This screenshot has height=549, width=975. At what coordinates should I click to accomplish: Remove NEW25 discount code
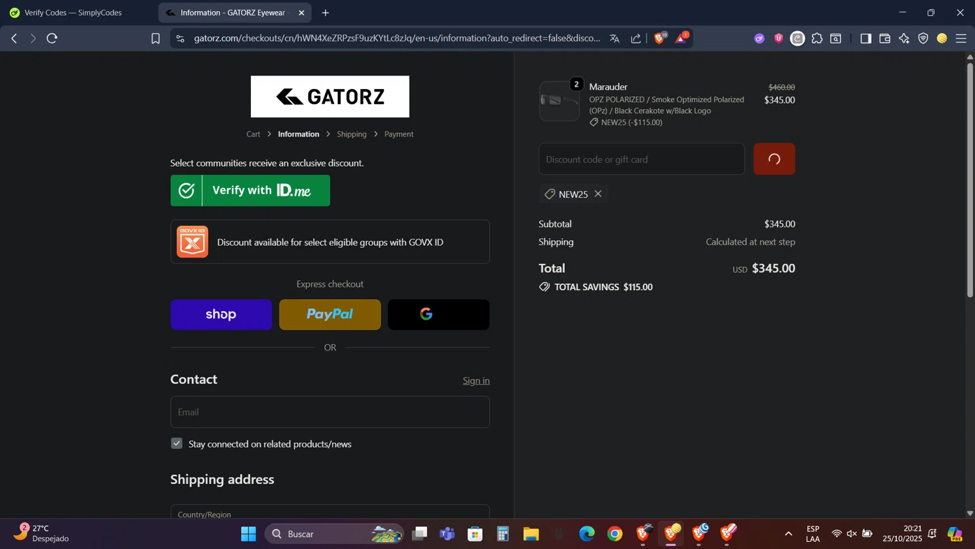(x=598, y=194)
